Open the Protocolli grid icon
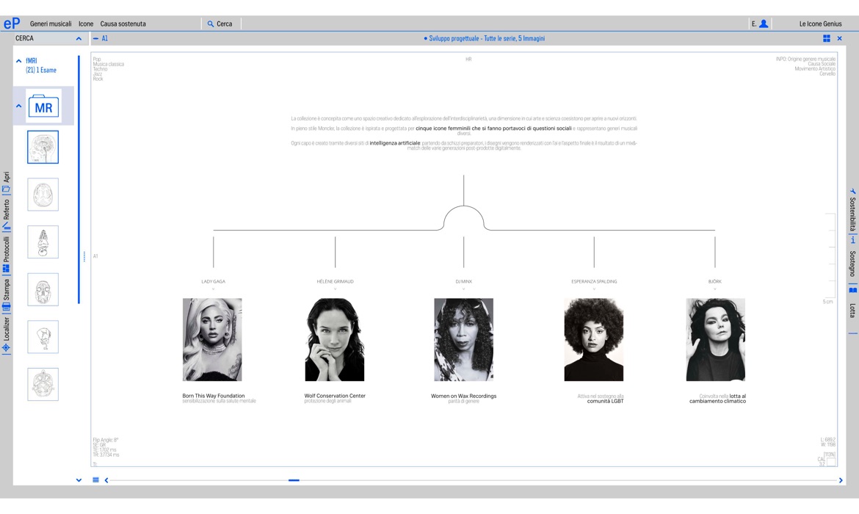 pyautogui.click(x=6, y=269)
